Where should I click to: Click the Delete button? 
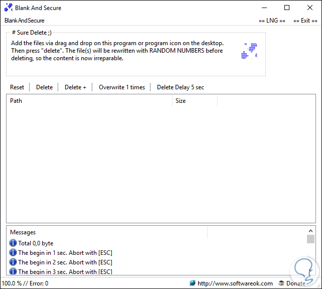(44, 87)
